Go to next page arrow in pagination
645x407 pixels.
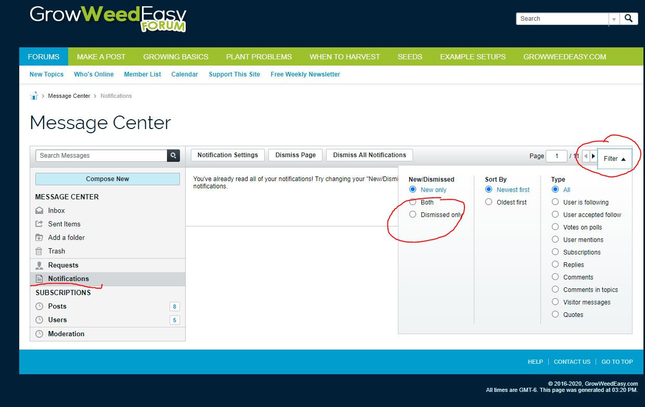pyautogui.click(x=593, y=156)
